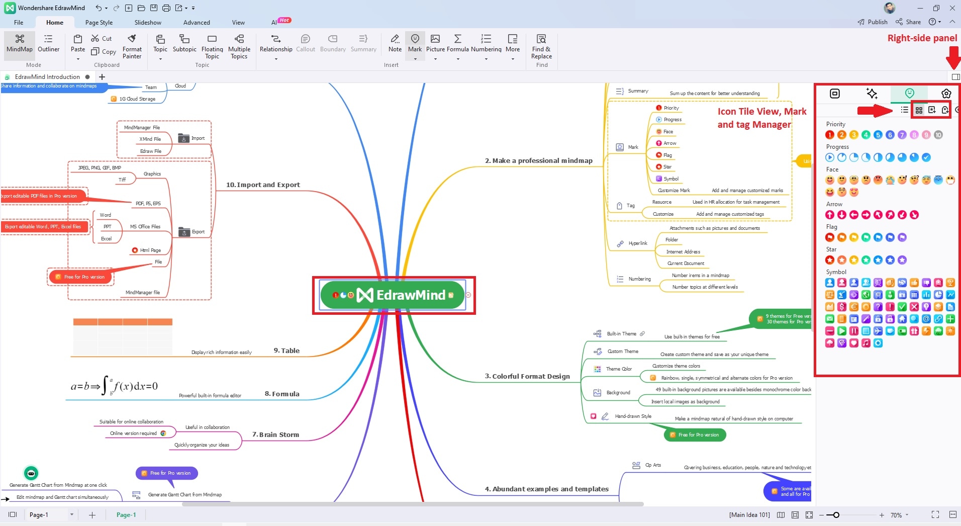The width and height of the screenshot is (961, 526).
Task: Click the Share button
Action: click(x=908, y=22)
